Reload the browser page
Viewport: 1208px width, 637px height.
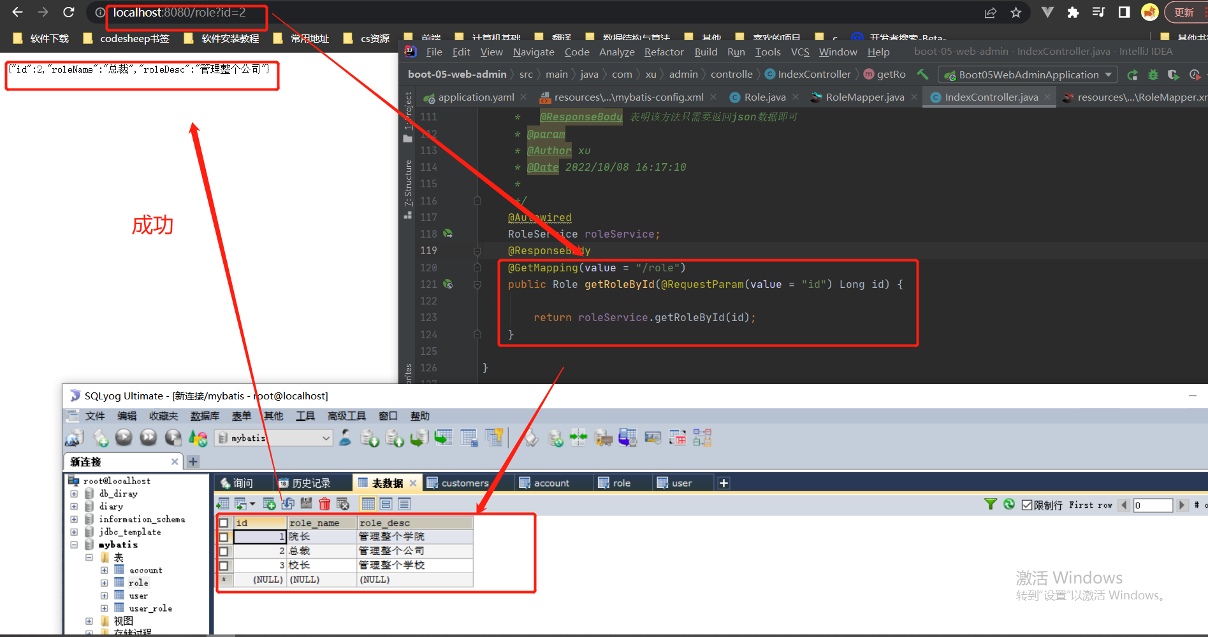coord(69,12)
